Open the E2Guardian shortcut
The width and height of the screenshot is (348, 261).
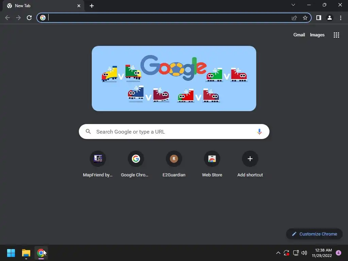pyautogui.click(x=174, y=164)
